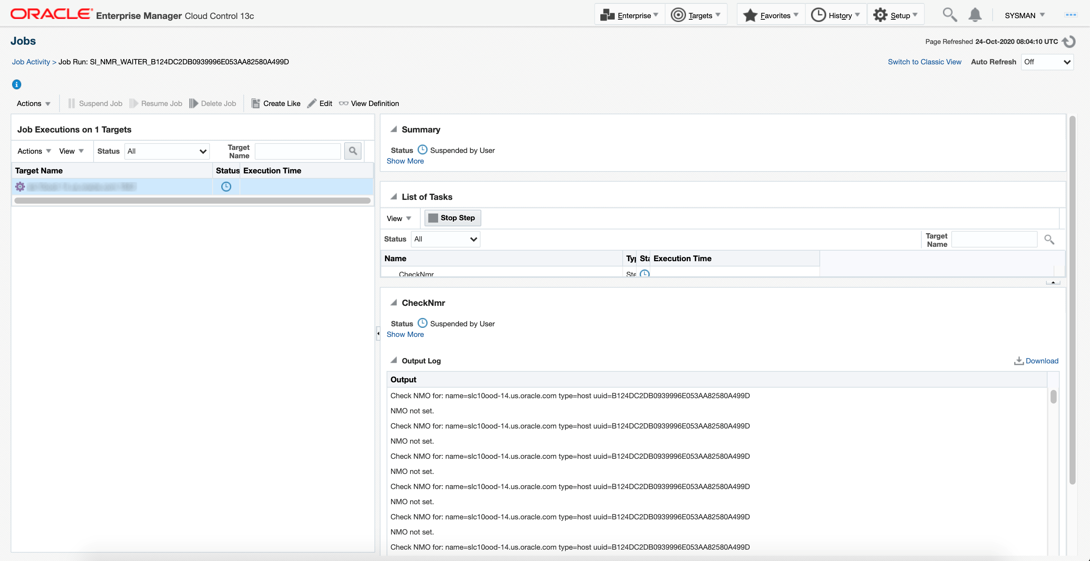
Task: Open Status dropdown in Job Executions panel
Action: click(x=167, y=151)
